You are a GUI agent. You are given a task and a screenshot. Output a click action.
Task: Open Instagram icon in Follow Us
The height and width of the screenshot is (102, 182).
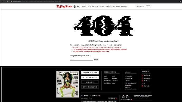tap(142, 78)
